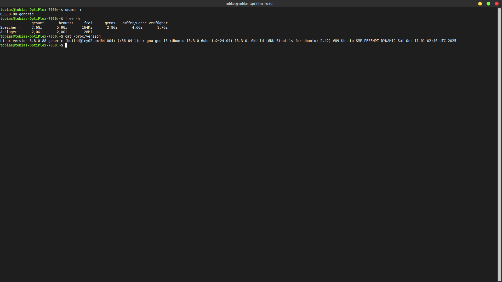Click the yellow minimize window button
Screen dimensions: 502x282
480,4
